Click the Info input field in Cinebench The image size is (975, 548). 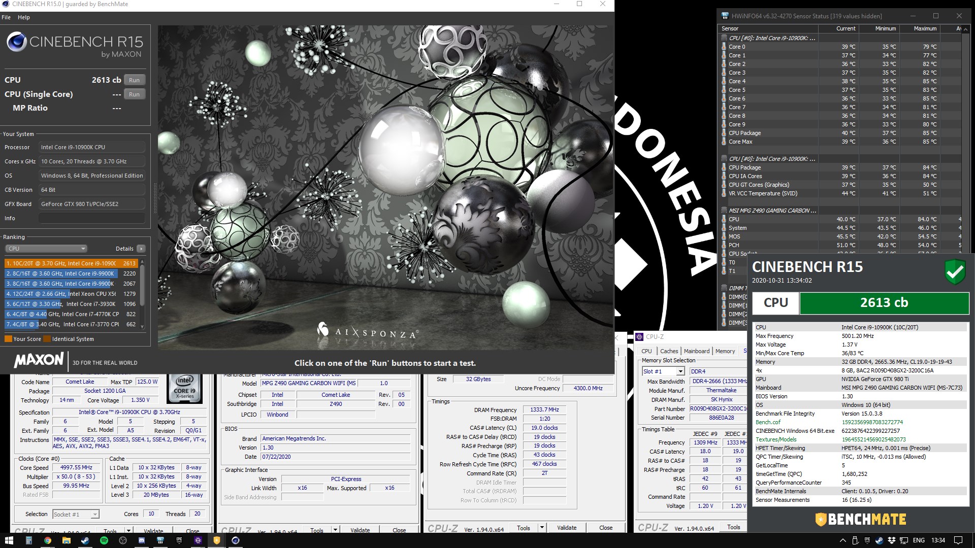coord(92,218)
